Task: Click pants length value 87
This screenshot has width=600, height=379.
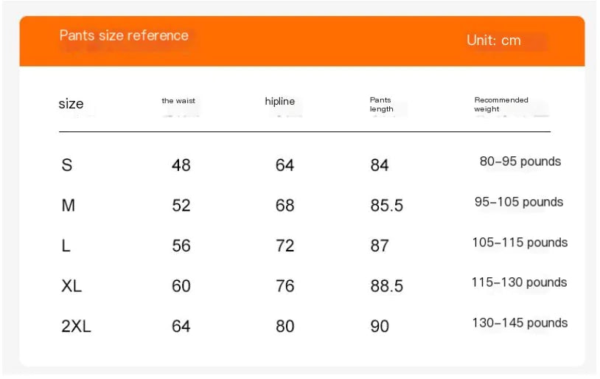Action: click(380, 246)
